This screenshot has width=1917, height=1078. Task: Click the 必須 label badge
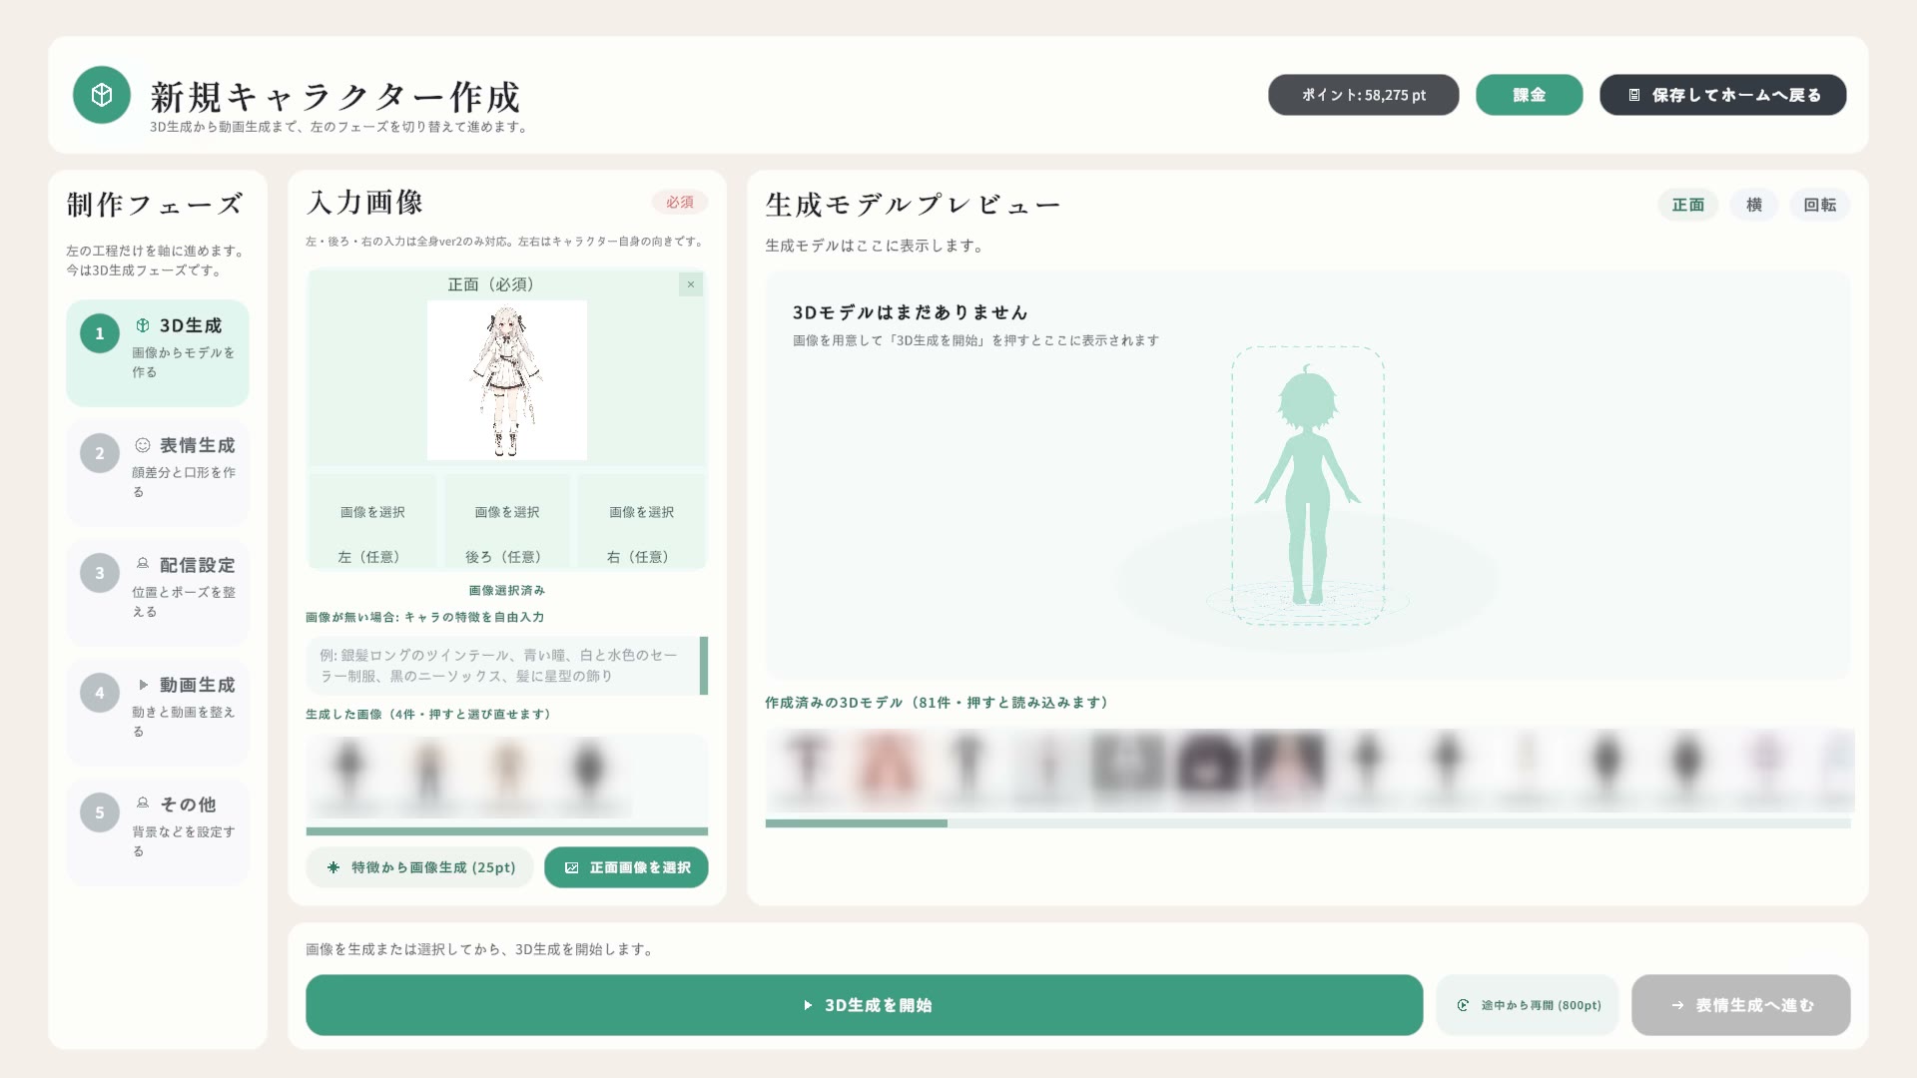[x=680, y=203]
